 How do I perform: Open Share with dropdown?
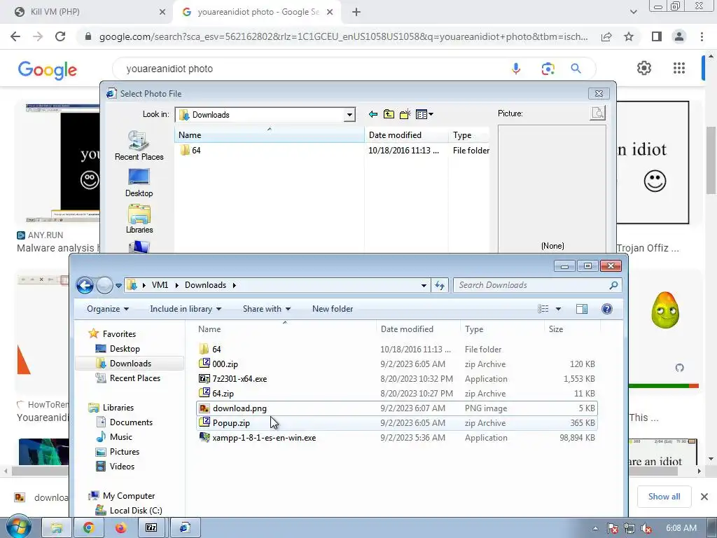267,309
